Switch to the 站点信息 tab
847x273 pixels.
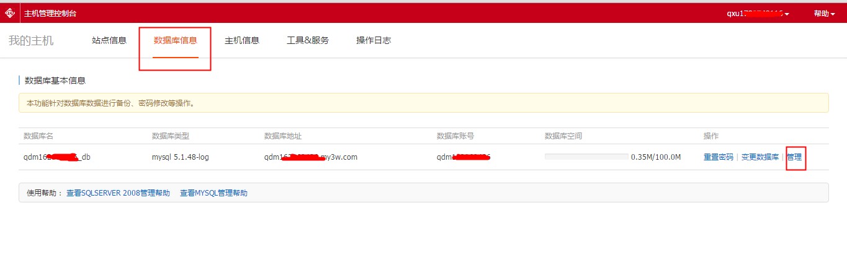click(x=109, y=41)
